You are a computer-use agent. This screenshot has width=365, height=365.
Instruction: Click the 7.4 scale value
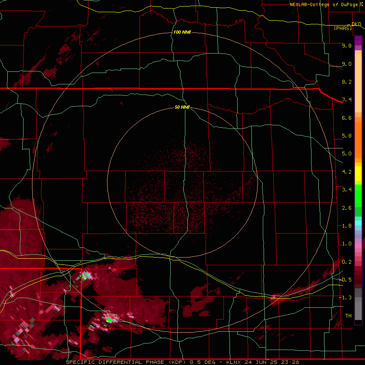tap(347, 100)
